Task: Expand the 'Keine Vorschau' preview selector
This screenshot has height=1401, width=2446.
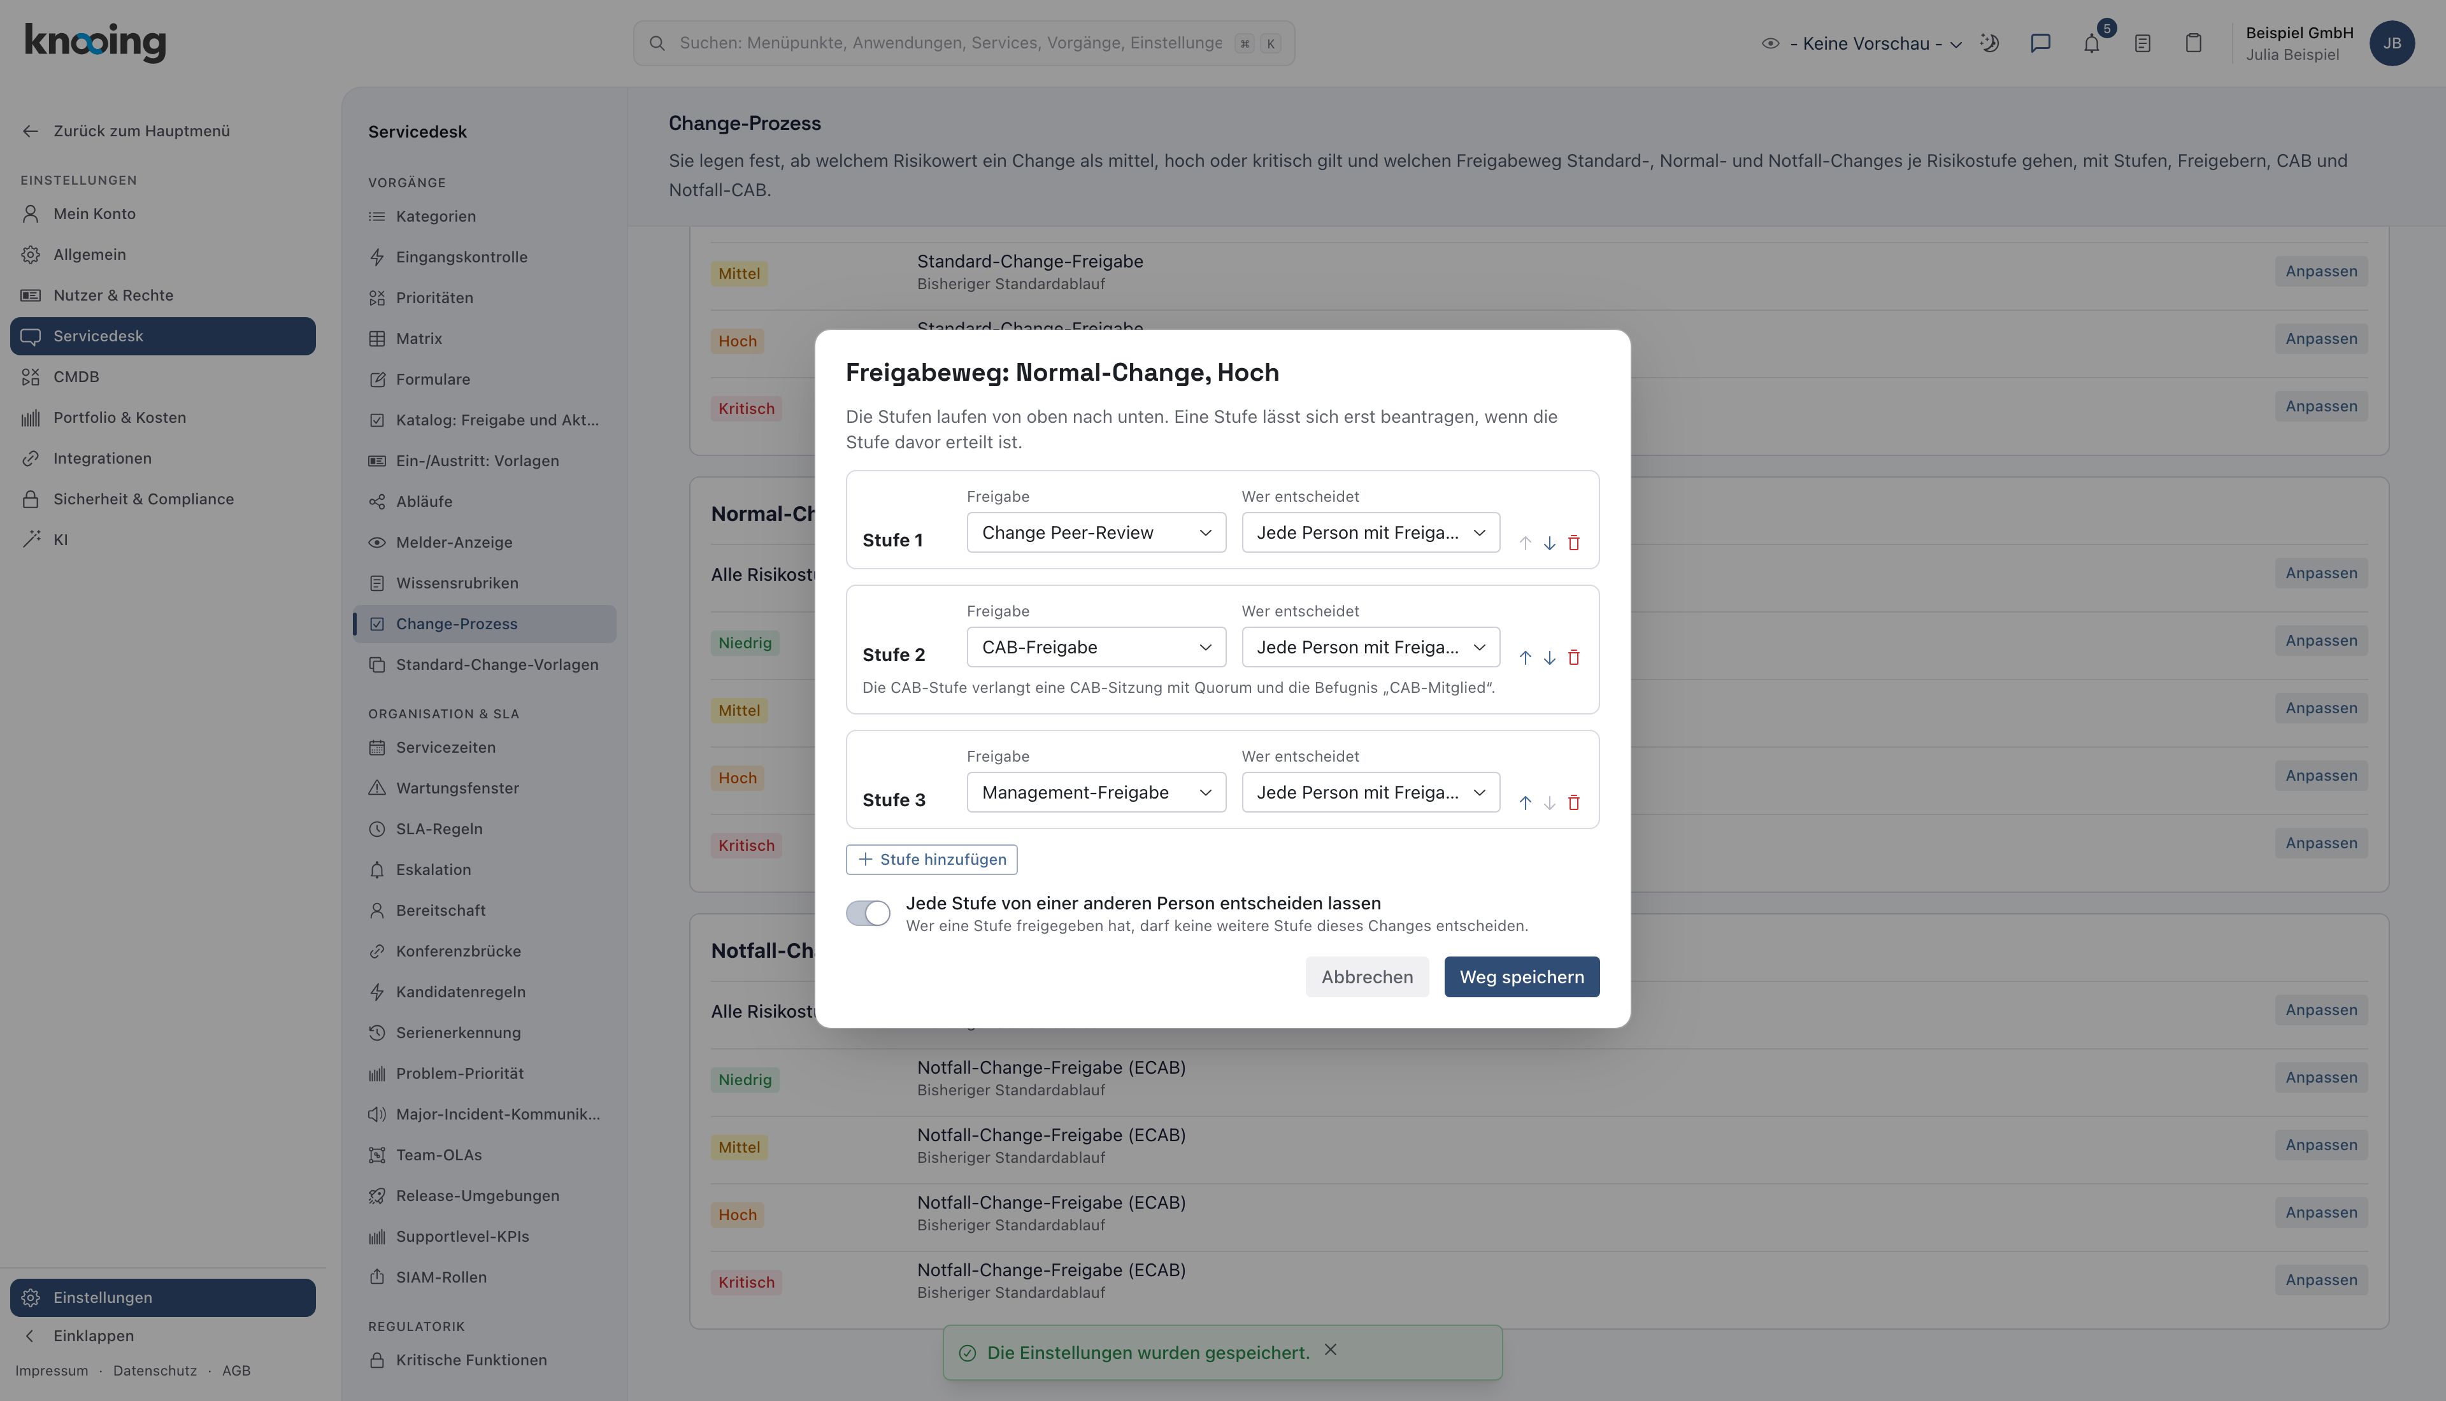Action: click(x=1862, y=43)
